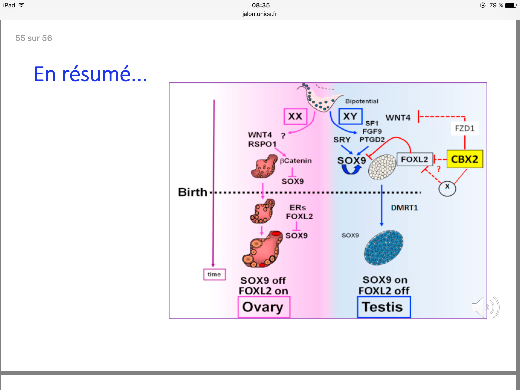Tap the blue testis illustration
520x390 pixels.
pos(383,248)
